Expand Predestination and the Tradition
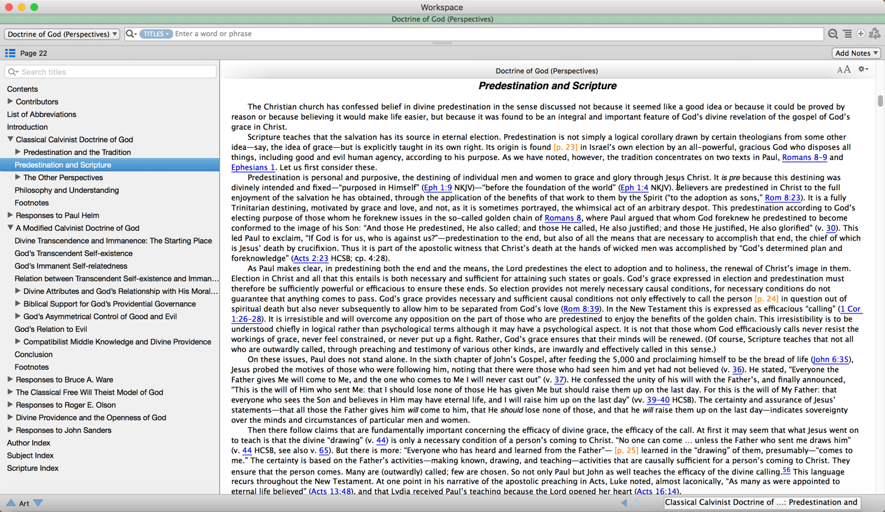This screenshot has height=512, width=885. point(18,152)
